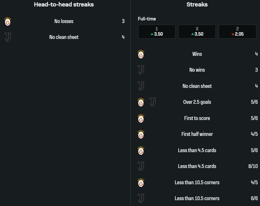
Task: Click the Over 2.5 goals streak text
Action: pos(197,102)
